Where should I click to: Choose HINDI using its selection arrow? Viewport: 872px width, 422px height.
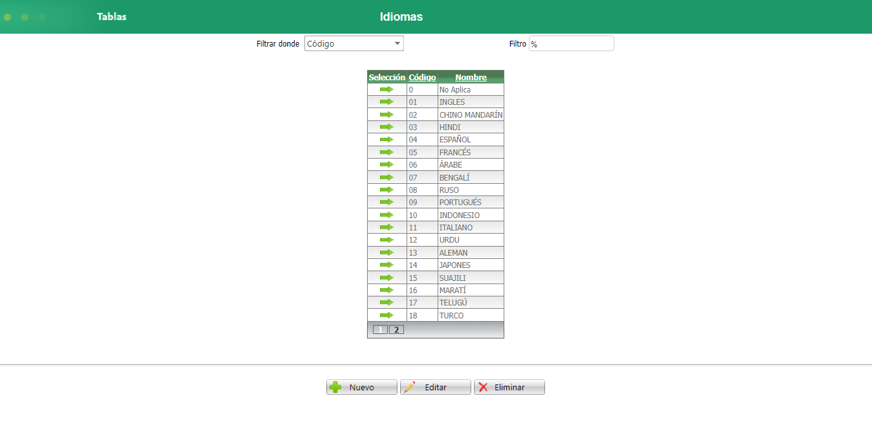point(386,127)
